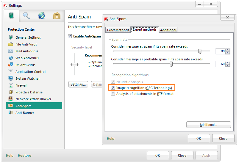Select IM Anti-Virus in the sidebar

tap(25, 65)
